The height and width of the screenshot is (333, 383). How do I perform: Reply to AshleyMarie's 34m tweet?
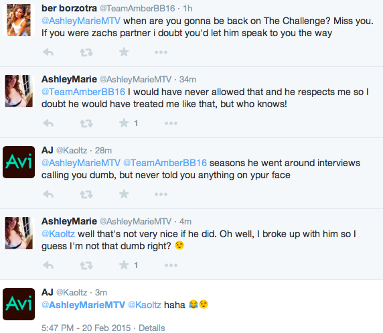coord(48,123)
